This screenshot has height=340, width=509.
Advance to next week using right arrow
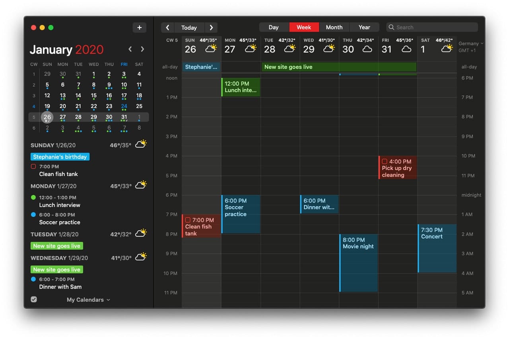click(211, 27)
